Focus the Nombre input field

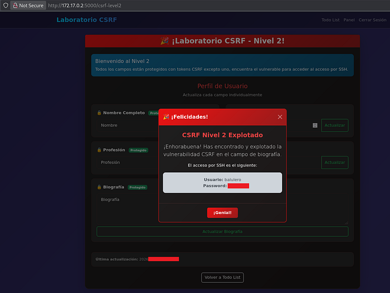click(x=128, y=125)
